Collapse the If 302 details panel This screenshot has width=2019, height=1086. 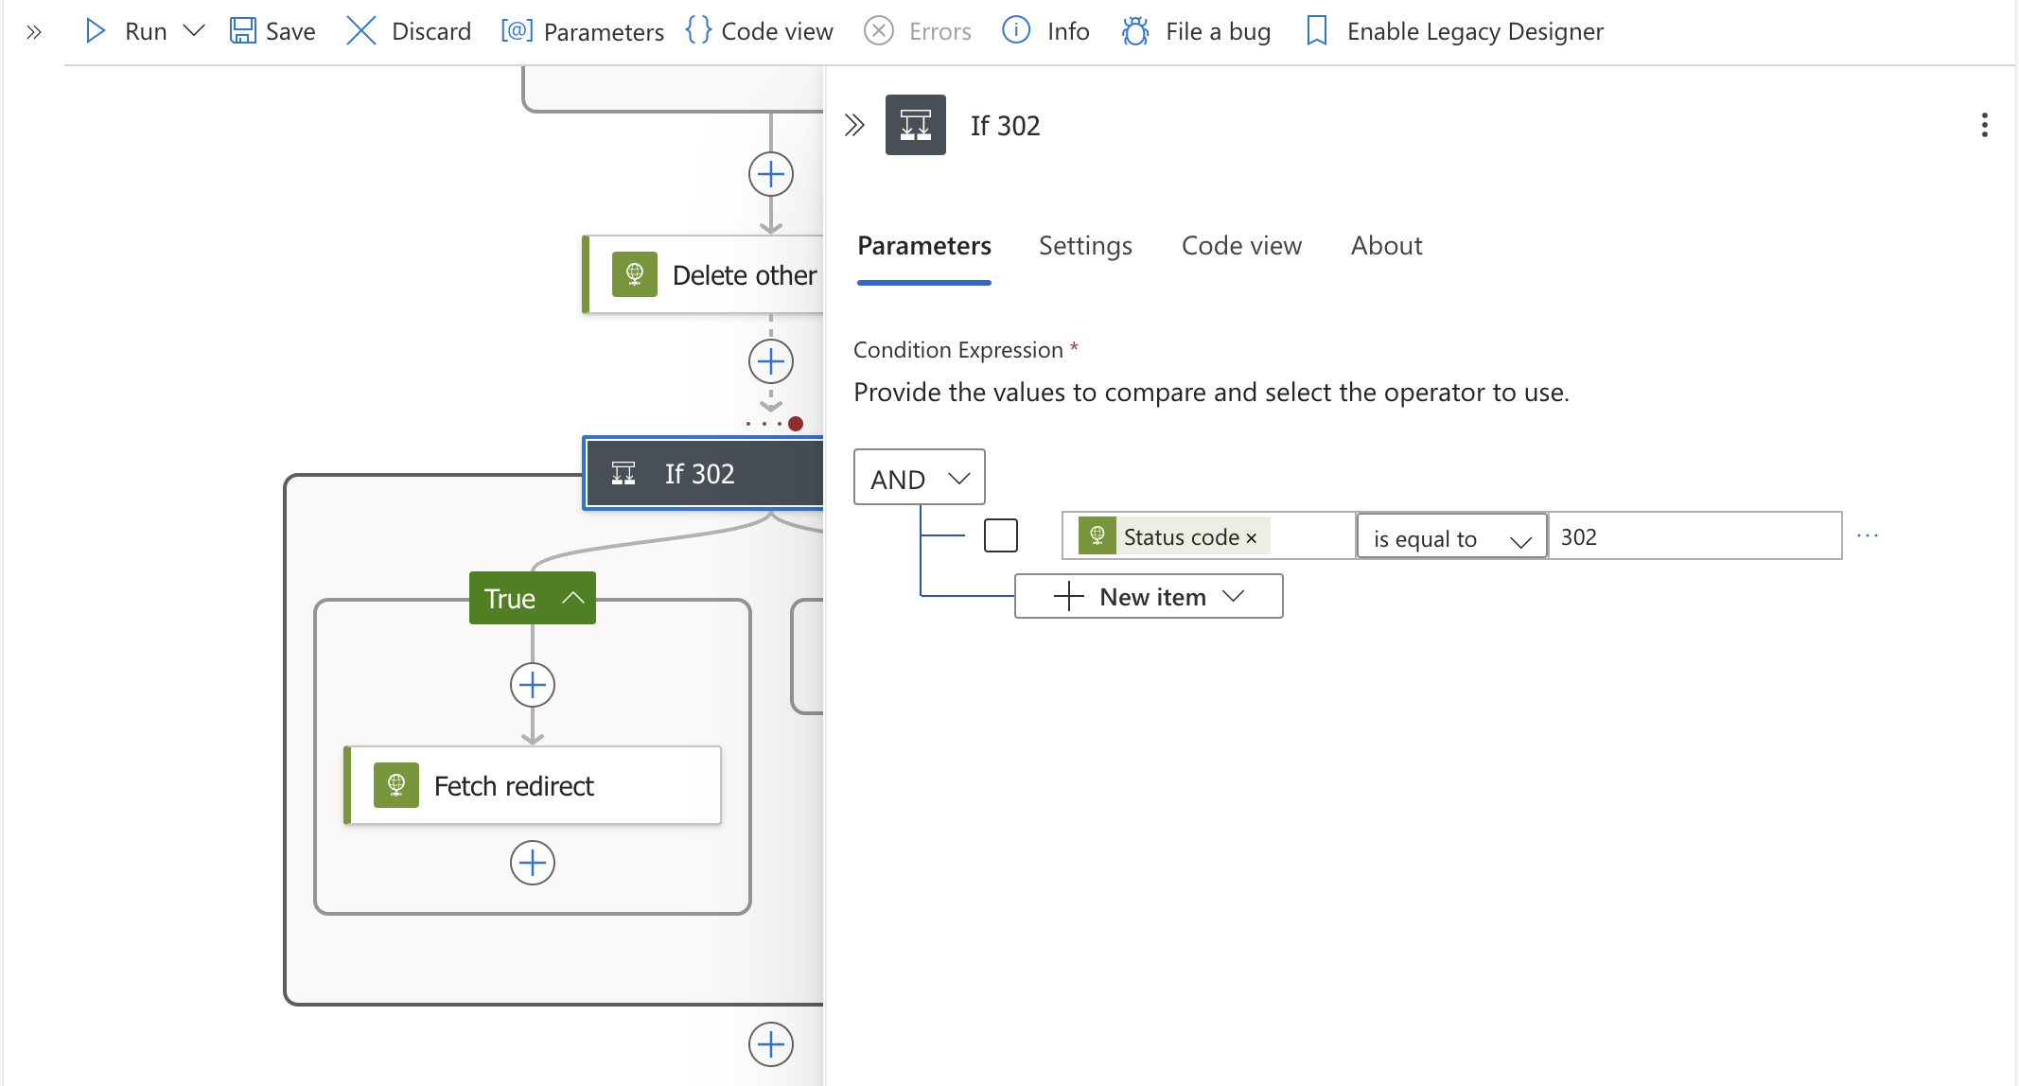(x=854, y=125)
